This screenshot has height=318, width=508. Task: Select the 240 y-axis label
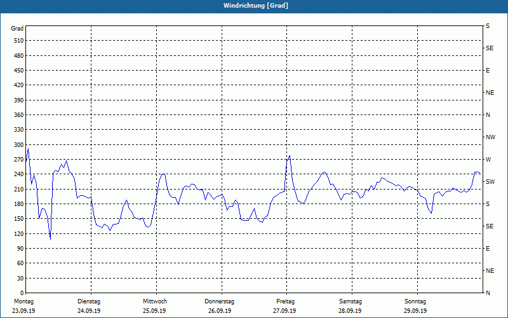pyautogui.click(x=19, y=174)
